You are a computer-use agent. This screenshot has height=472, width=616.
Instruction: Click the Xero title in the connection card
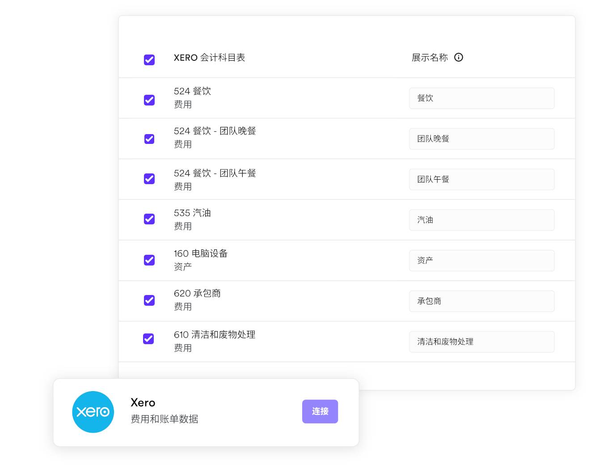click(x=143, y=403)
